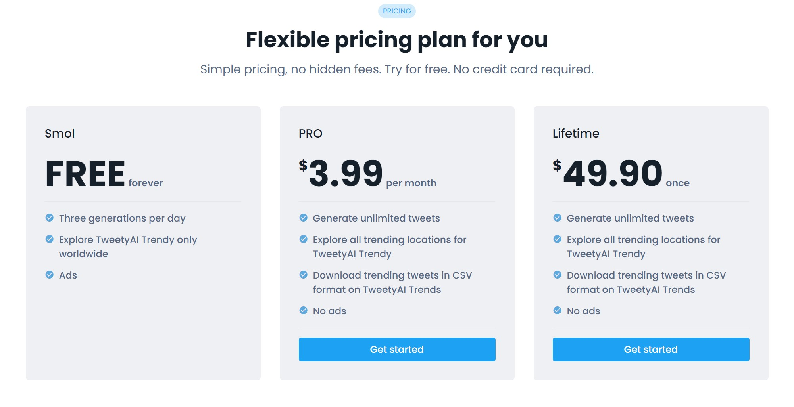Click checkmark icon next to Ads
This screenshot has height=407, width=794.
[x=50, y=275]
